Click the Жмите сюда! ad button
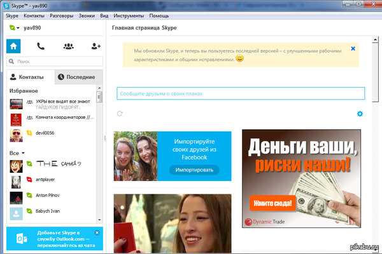Image resolution: width=382 pixels, height=254 pixels. click(272, 203)
